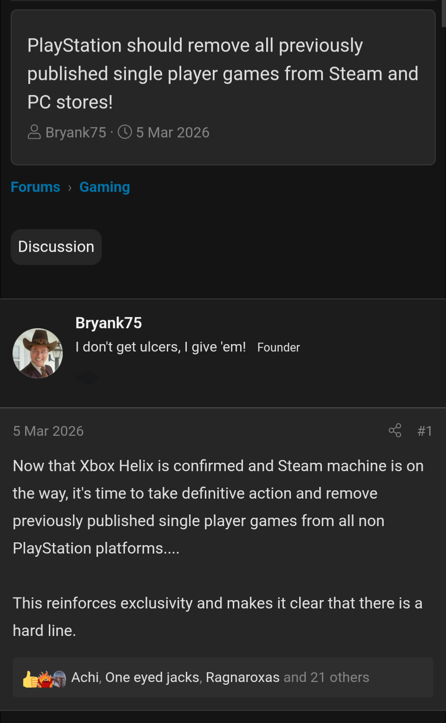Image resolution: width=446 pixels, height=723 pixels.
Task: View One eyed jacks' profile
Action: click(x=152, y=677)
